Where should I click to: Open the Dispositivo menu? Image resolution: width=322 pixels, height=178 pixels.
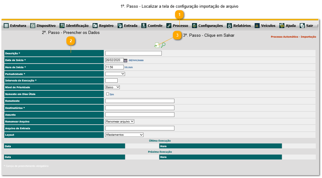pyautogui.click(x=46, y=26)
